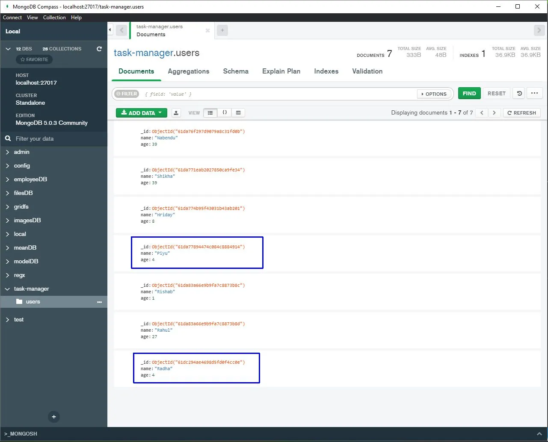Expand the config database
The image size is (548, 442).
click(x=7, y=166)
